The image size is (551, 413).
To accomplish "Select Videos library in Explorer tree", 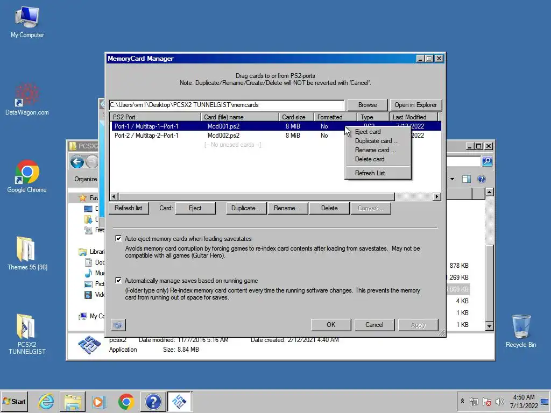I will (x=95, y=294).
